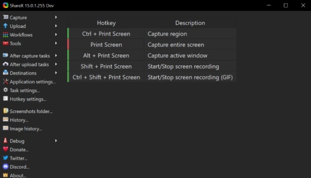
Task: Click the Screenshots folder icon
Action: pyautogui.click(x=5, y=111)
